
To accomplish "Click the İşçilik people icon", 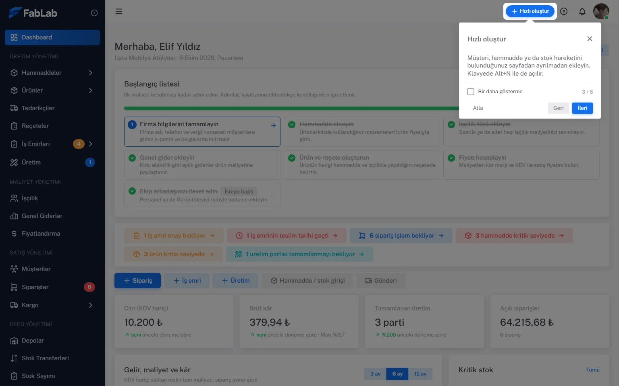I will point(14,198).
